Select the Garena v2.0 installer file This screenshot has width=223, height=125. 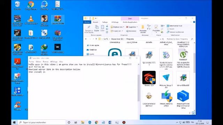(x=149, y=78)
